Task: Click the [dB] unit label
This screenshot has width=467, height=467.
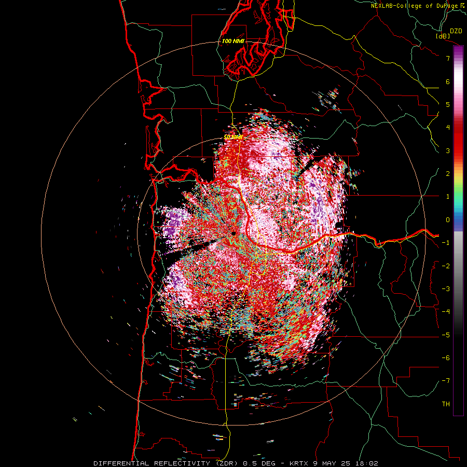Action: [443, 36]
